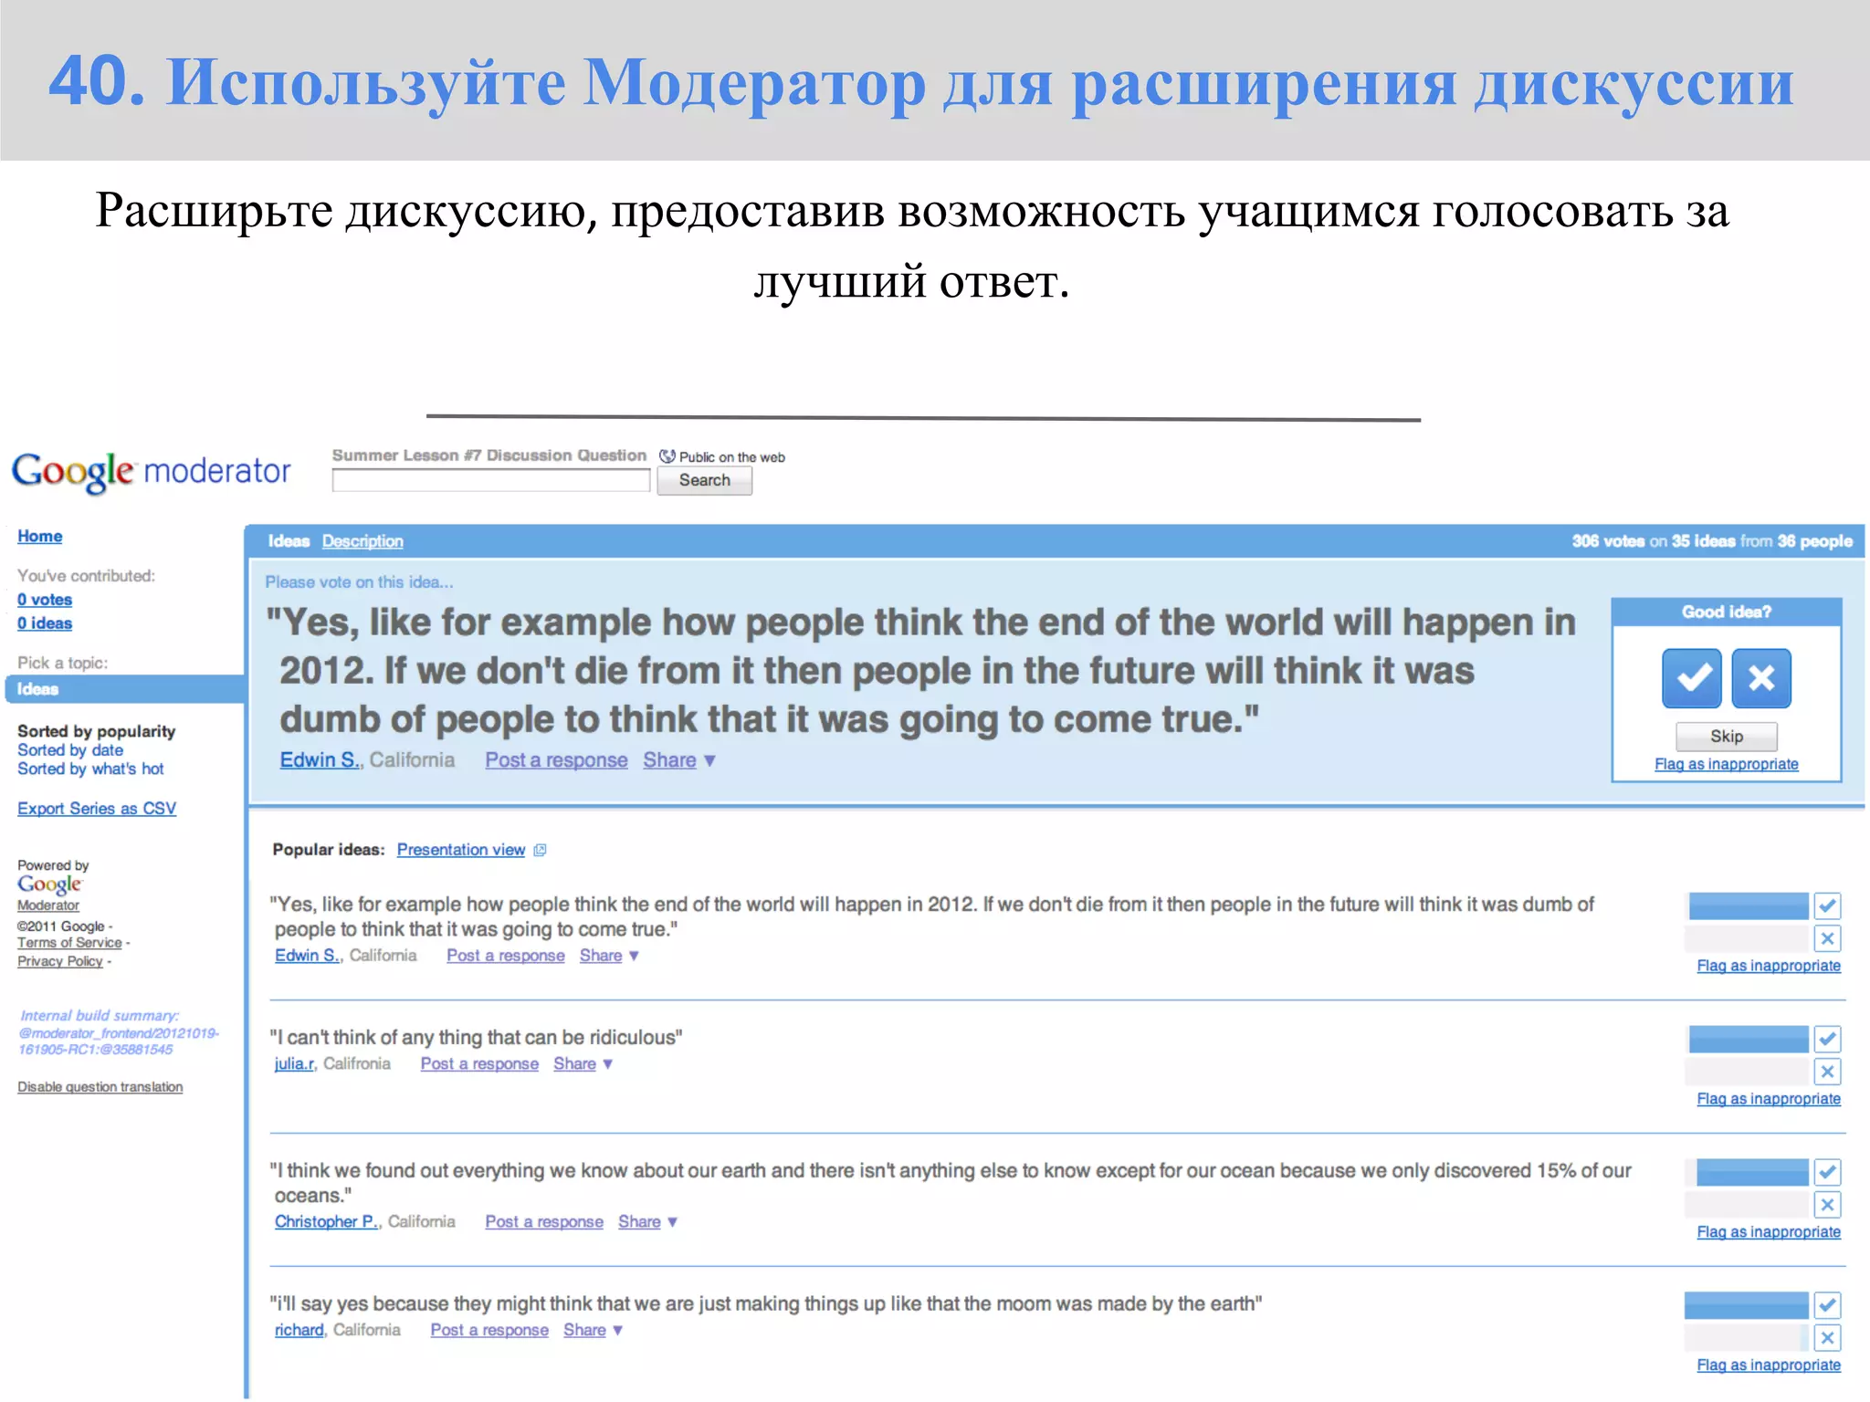The image size is (1870, 1402).
Task: Open 0 votes contribution link
Action: pyautogui.click(x=45, y=600)
